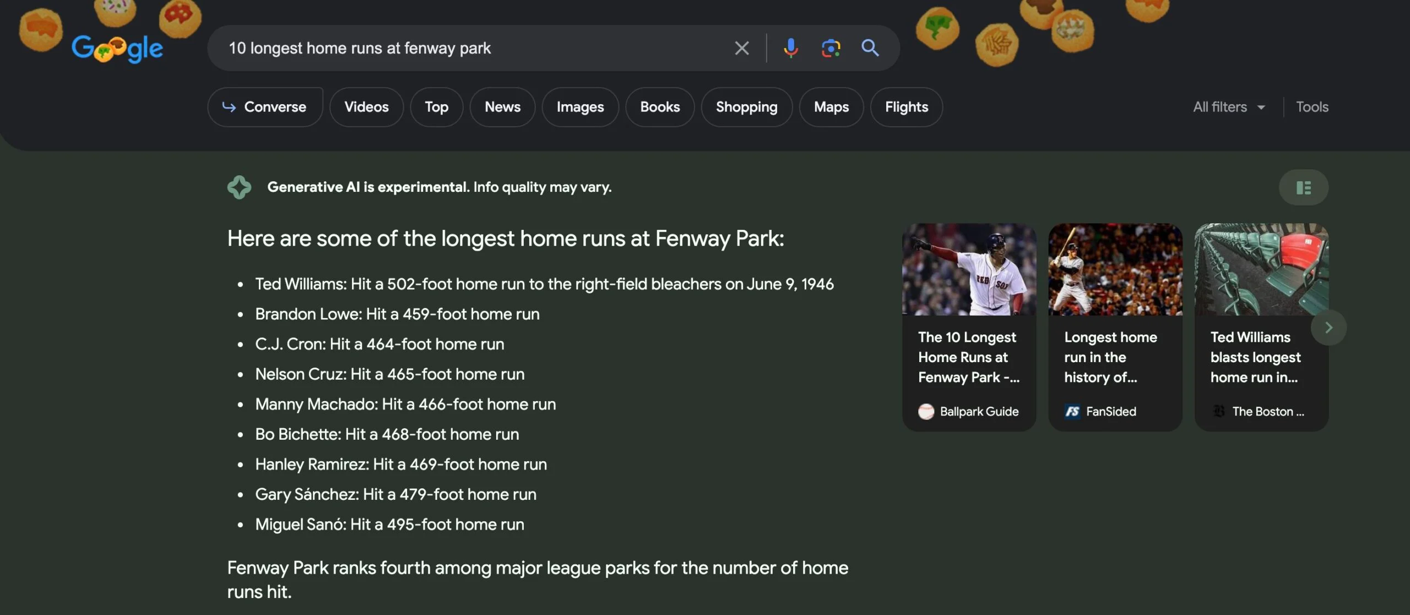Select the 'Nelson Cruz: Hit a 465-foot' line

[389, 374]
